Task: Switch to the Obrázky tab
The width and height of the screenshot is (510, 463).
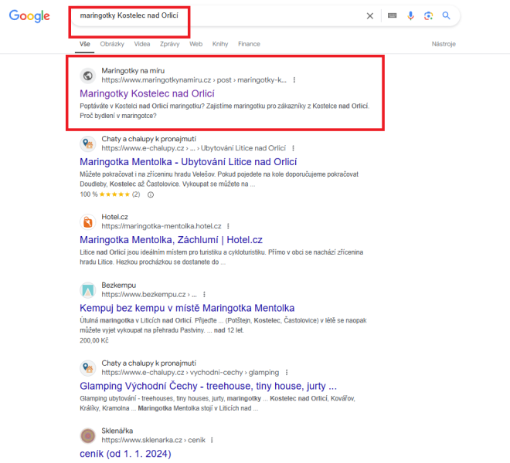Action: pyautogui.click(x=112, y=44)
